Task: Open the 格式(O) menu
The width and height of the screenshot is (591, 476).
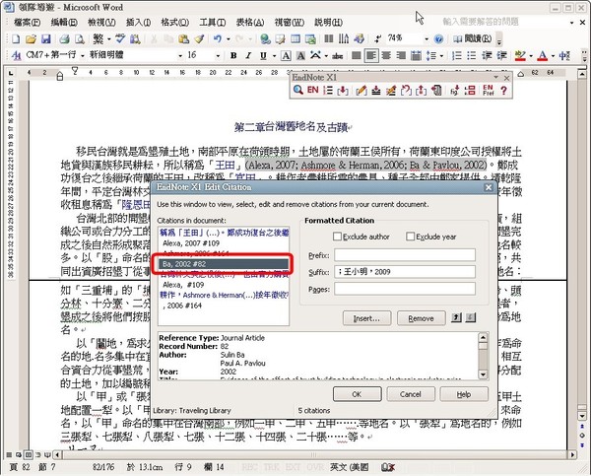Action: (x=175, y=23)
